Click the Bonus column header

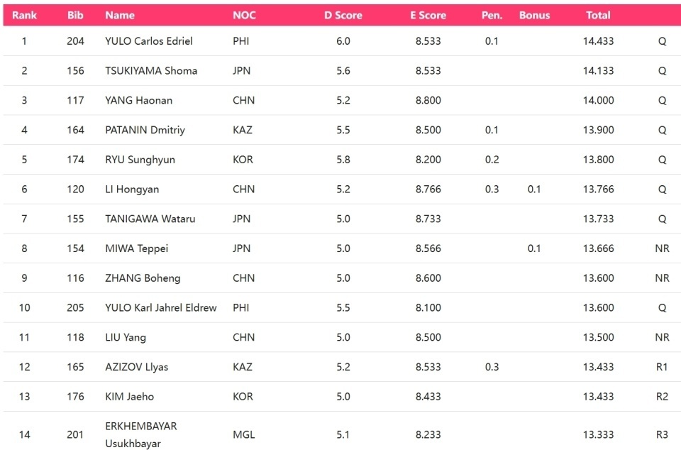pyautogui.click(x=534, y=15)
